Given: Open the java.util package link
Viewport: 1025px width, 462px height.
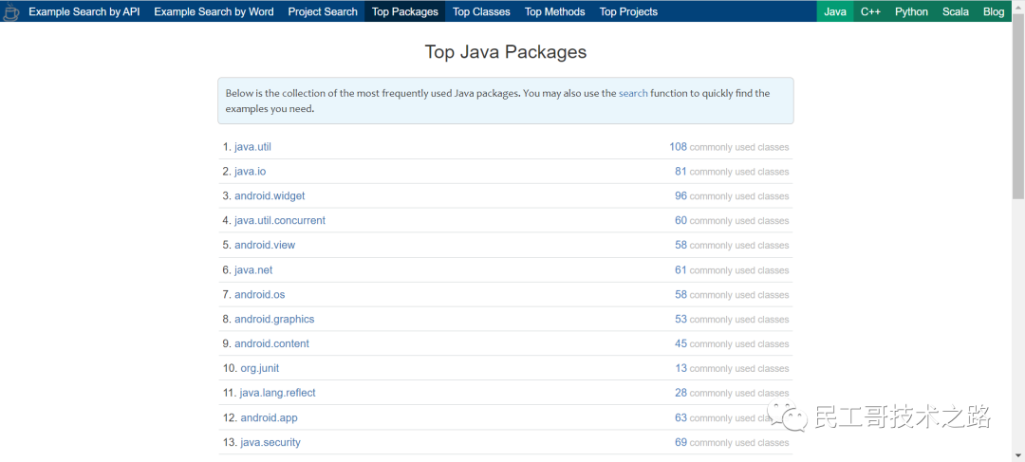Looking at the screenshot, I should click(x=252, y=147).
